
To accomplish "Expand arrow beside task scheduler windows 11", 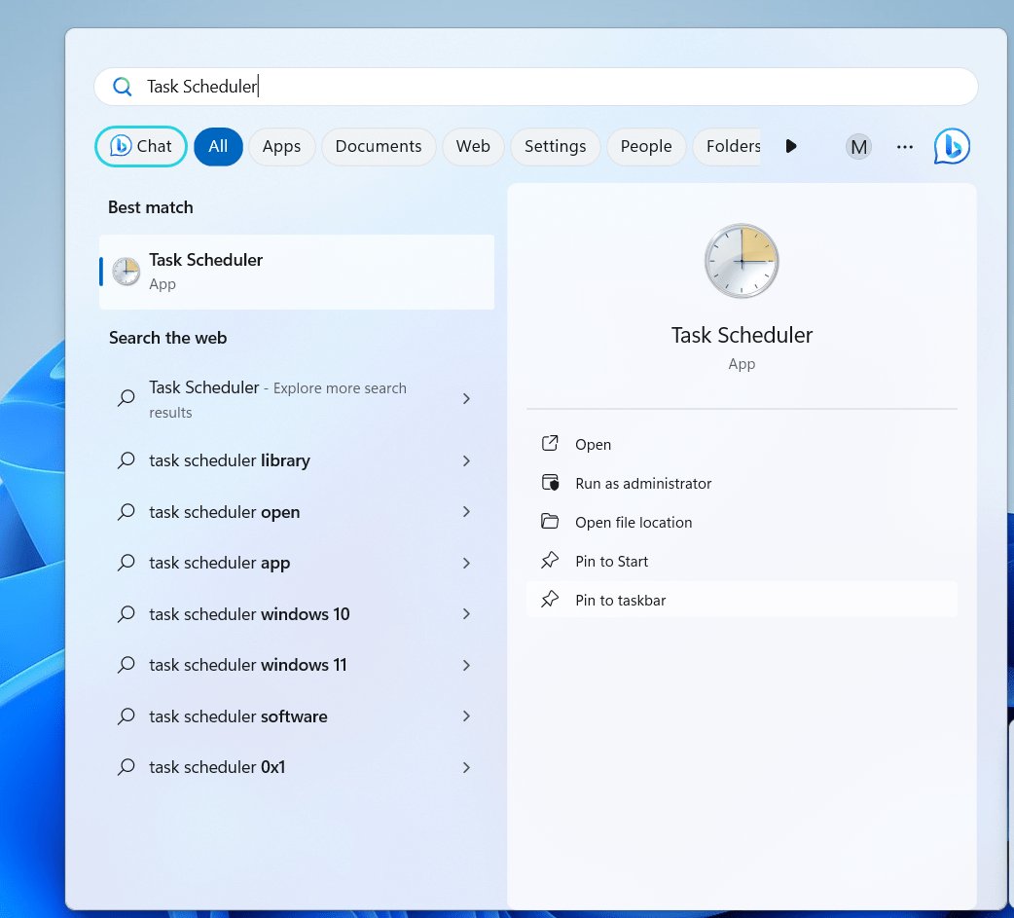I will [466, 665].
